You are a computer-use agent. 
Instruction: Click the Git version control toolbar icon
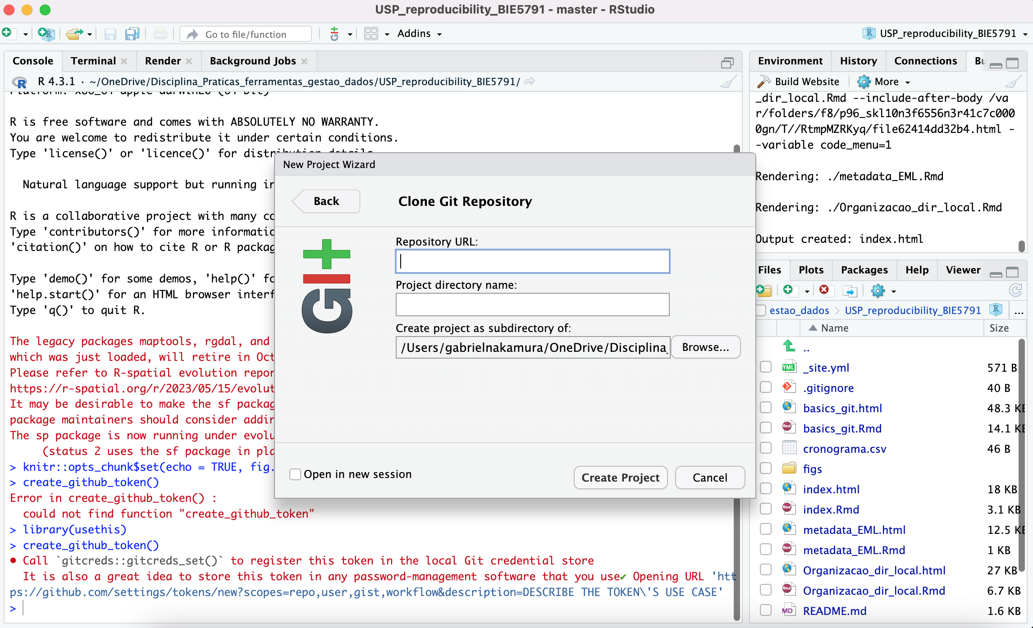334,34
